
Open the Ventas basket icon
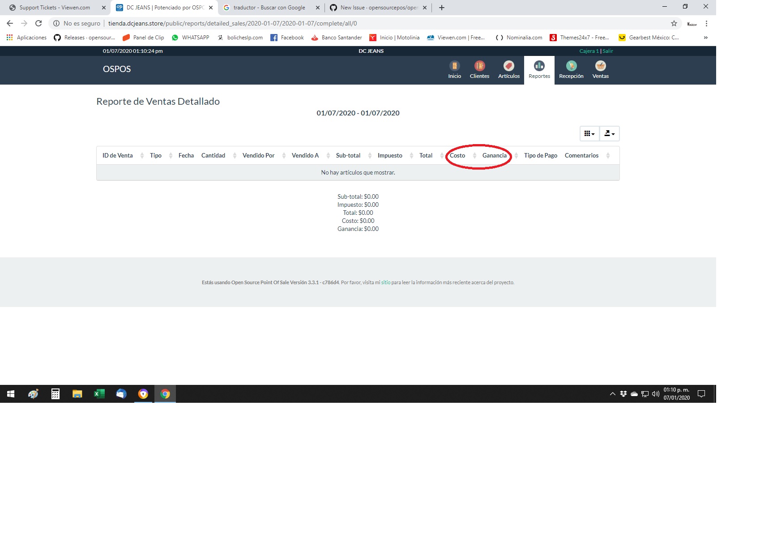point(600,66)
